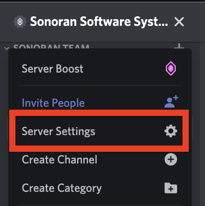Click the empty header area left of the server badge
The width and height of the screenshot is (205, 206).
pyautogui.click(x=7, y=22)
